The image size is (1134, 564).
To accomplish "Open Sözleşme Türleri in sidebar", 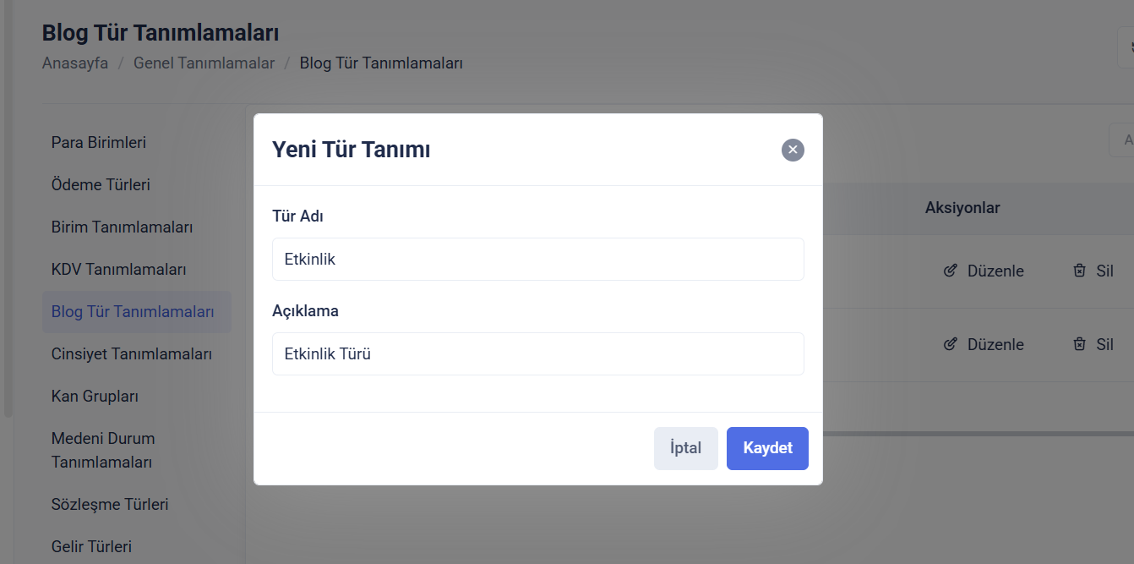I will coord(110,504).
